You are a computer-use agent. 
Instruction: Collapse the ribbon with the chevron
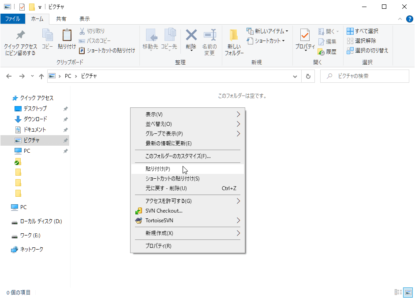(400, 19)
